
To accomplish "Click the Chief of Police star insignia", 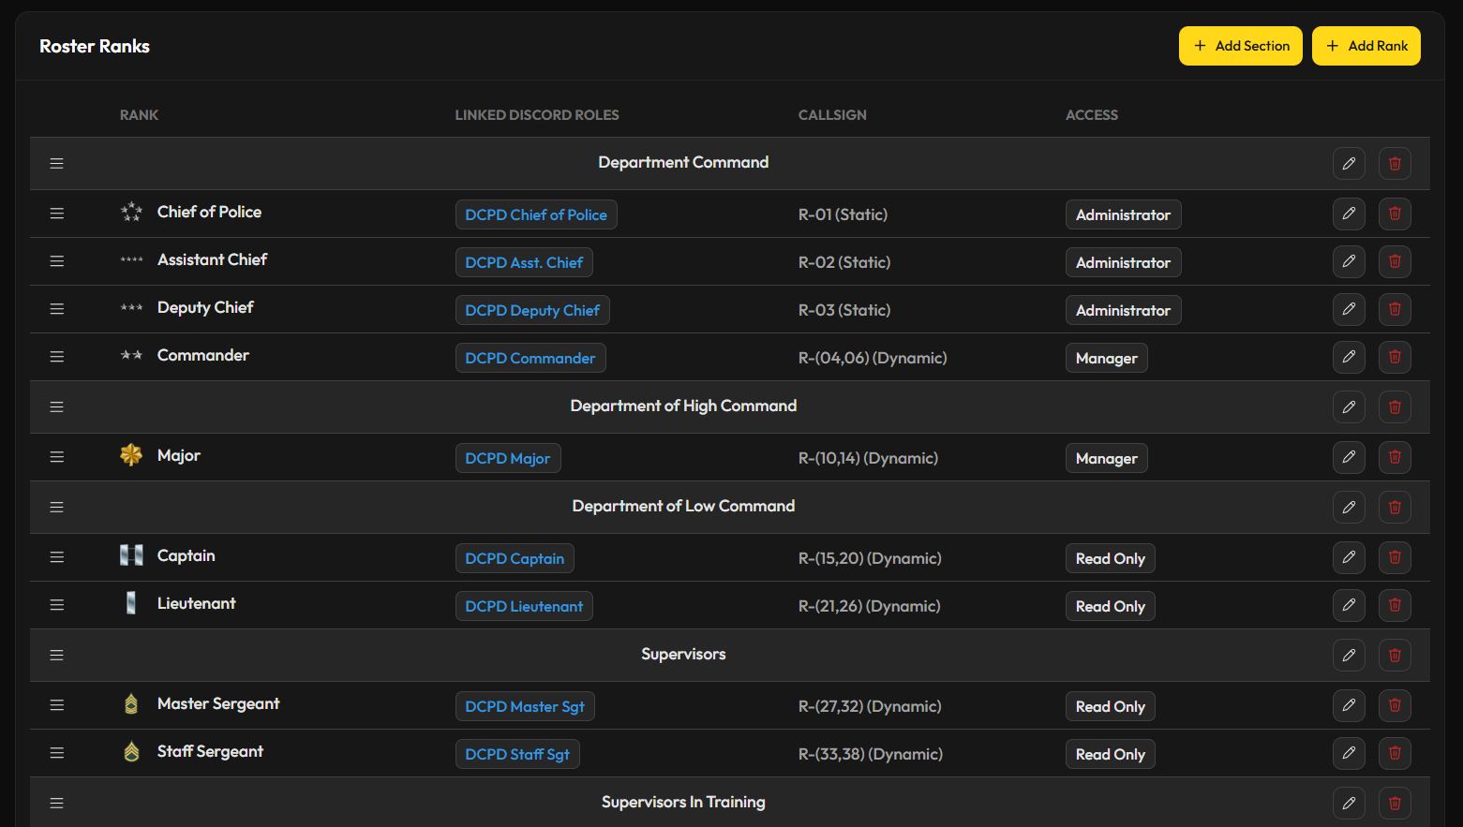I will [131, 212].
